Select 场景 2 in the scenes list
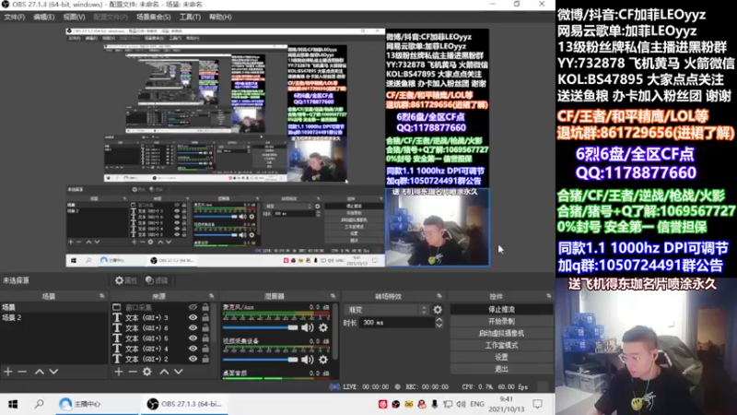737x415 pixels. [x=54, y=317]
